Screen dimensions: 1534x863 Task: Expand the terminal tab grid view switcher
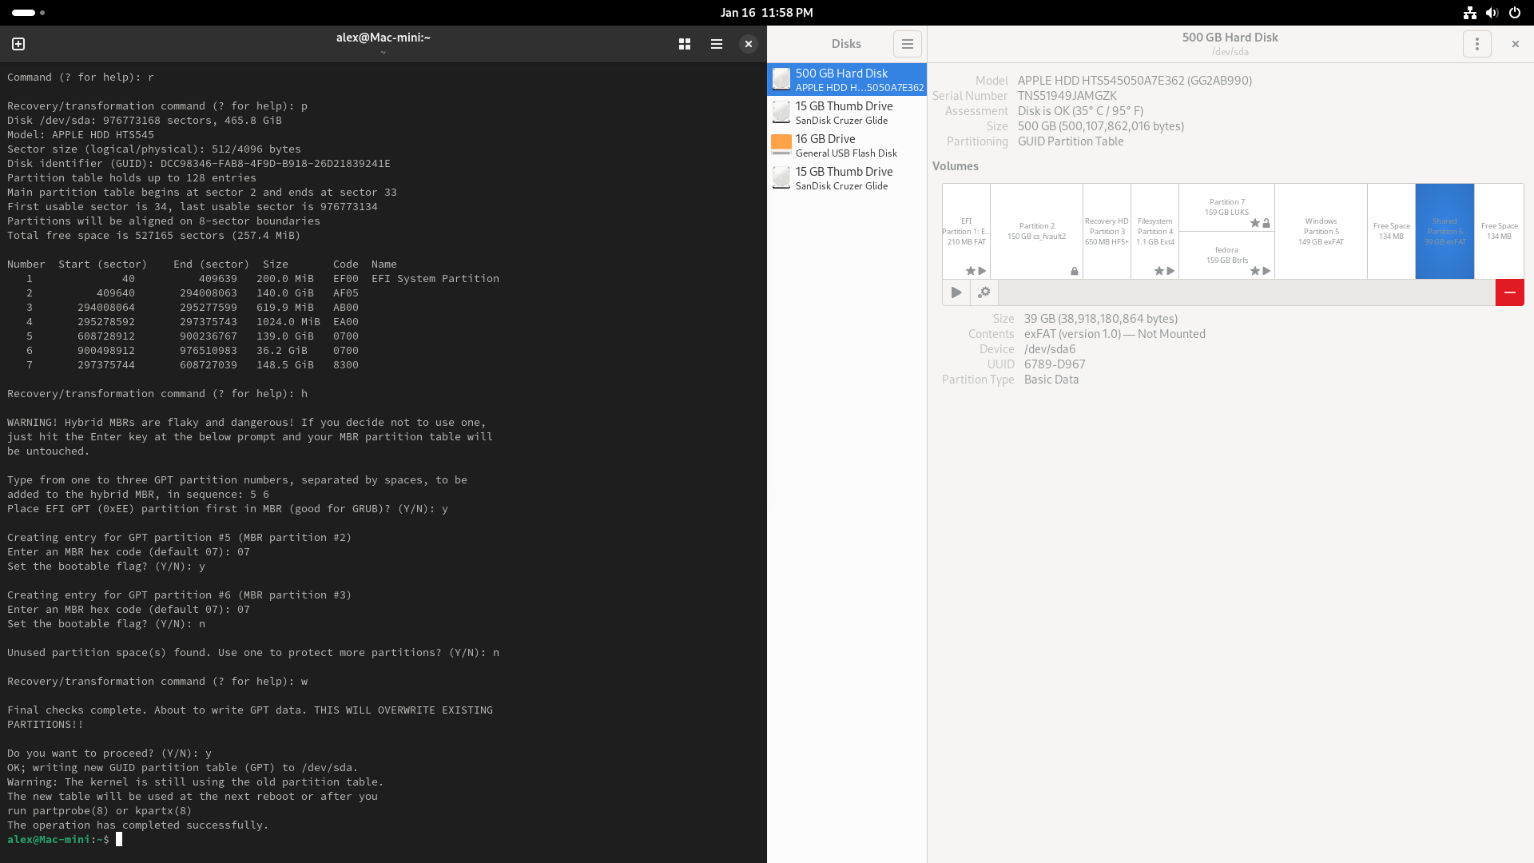coord(684,43)
